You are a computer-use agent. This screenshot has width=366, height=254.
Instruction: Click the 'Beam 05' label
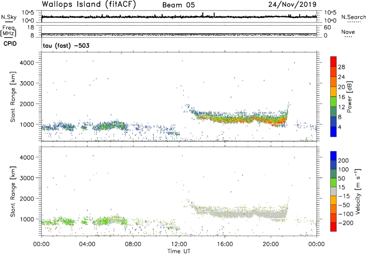tap(178, 5)
